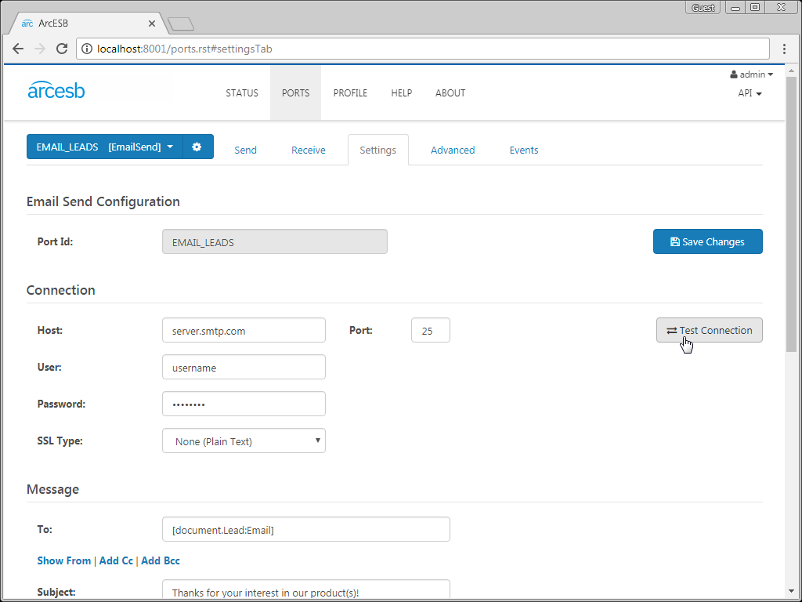
Task: Switch to the Advanced tab
Action: click(453, 150)
